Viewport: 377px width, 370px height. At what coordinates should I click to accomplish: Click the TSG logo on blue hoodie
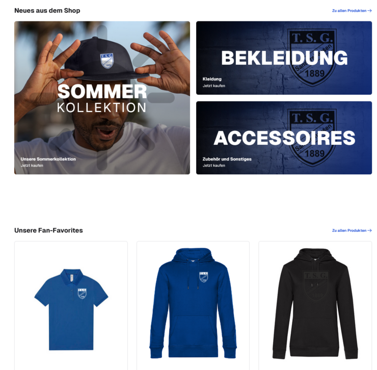pyautogui.click(x=204, y=277)
